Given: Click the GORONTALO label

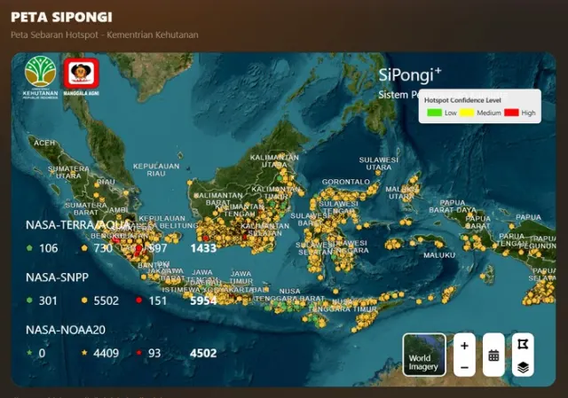Looking at the screenshot, I should click(346, 182).
